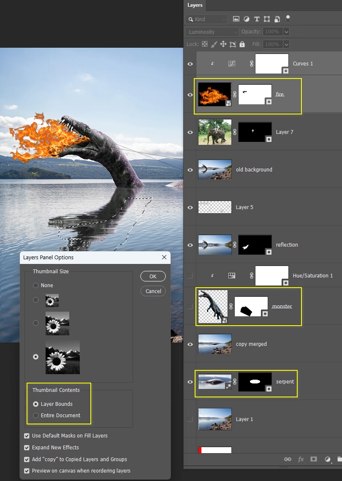This screenshot has height=481, width=342.
Task: Hide the reflection layer
Action: [190, 245]
